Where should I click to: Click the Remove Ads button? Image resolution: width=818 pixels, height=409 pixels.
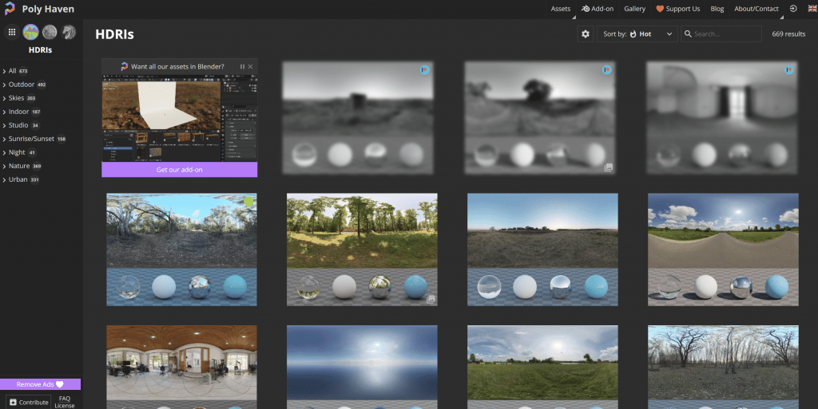click(x=40, y=384)
